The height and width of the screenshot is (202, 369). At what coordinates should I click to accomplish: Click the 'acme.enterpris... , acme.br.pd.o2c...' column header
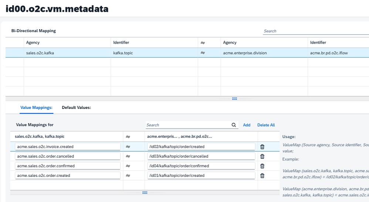coord(201,136)
